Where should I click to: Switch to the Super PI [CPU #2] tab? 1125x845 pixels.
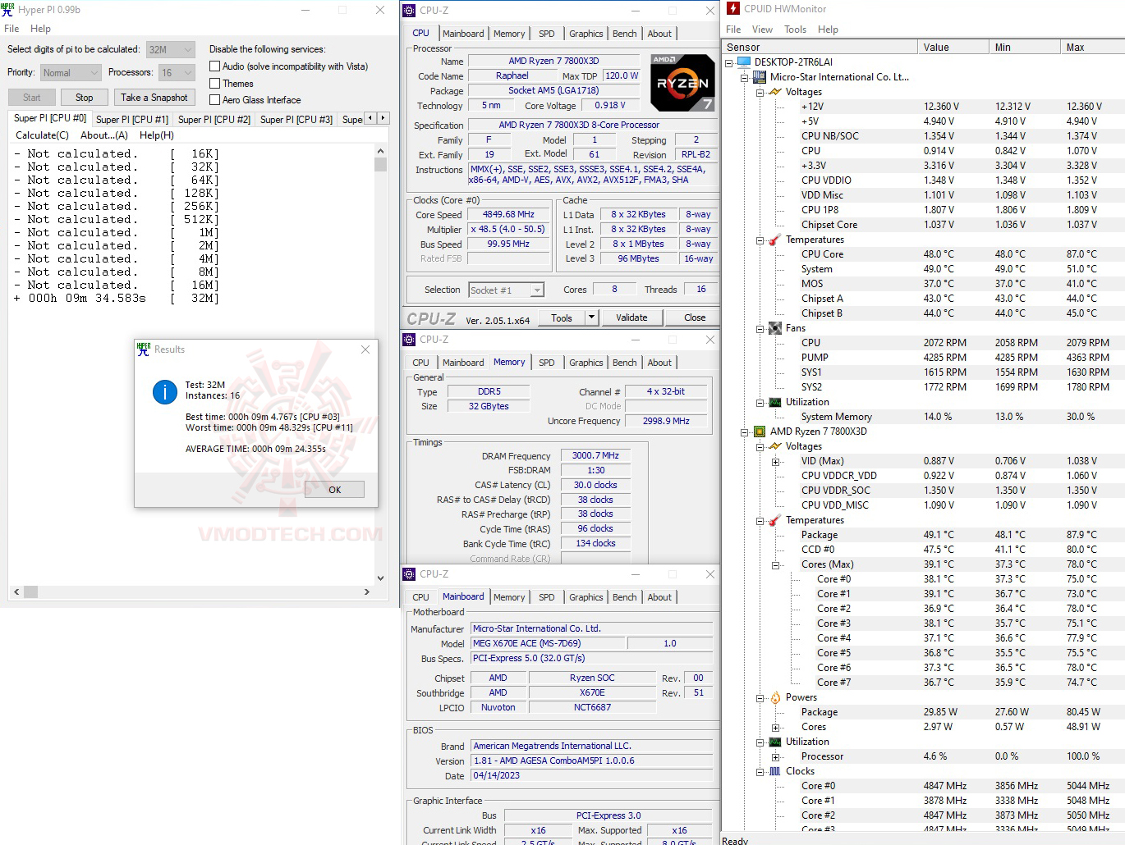click(214, 119)
